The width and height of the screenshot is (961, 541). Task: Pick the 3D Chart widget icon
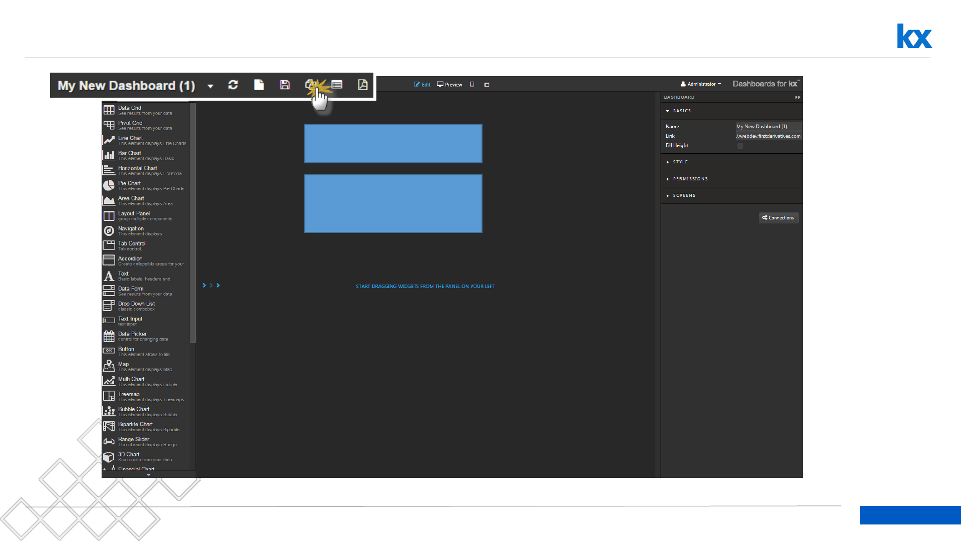[x=109, y=457]
